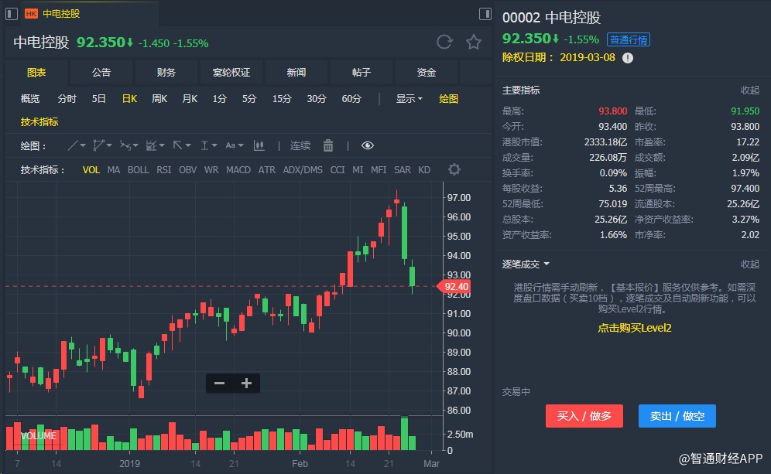Enable the BOLL indicator
Viewport: 771px width, 474px height.
[138, 170]
